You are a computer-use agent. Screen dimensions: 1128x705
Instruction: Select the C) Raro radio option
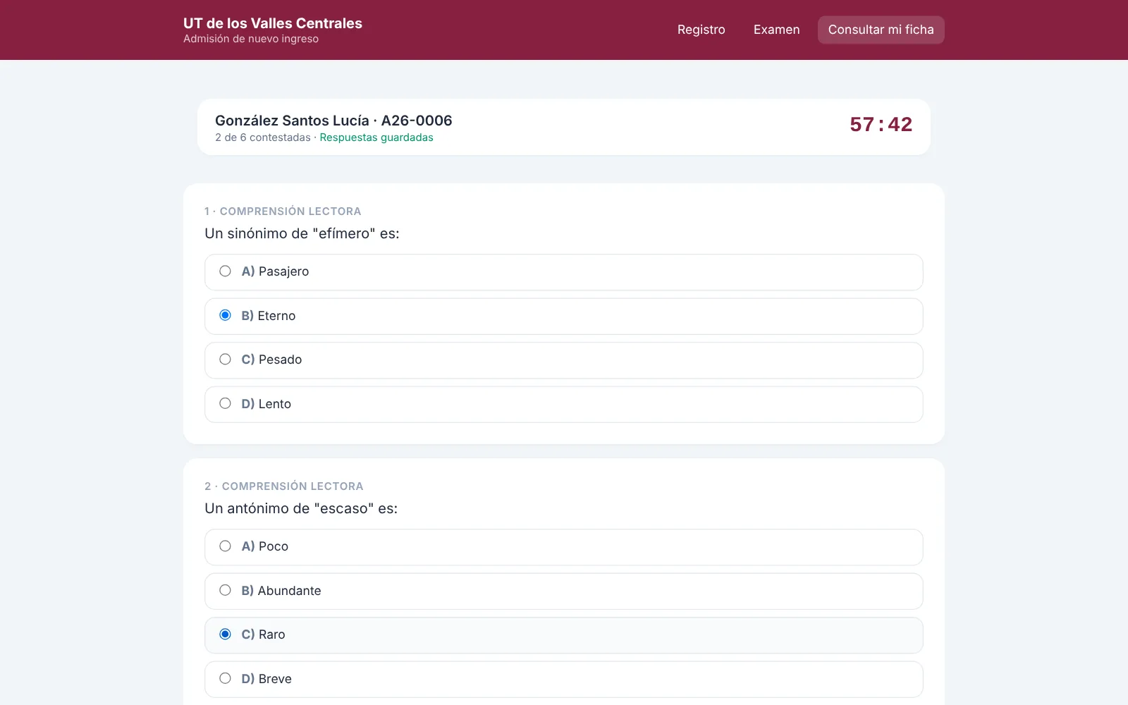pyautogui.click(x=225, y=634)
